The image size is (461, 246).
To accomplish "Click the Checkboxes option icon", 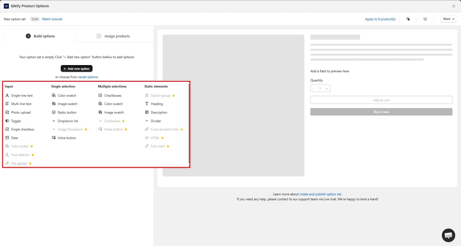I will click(100, 96).
